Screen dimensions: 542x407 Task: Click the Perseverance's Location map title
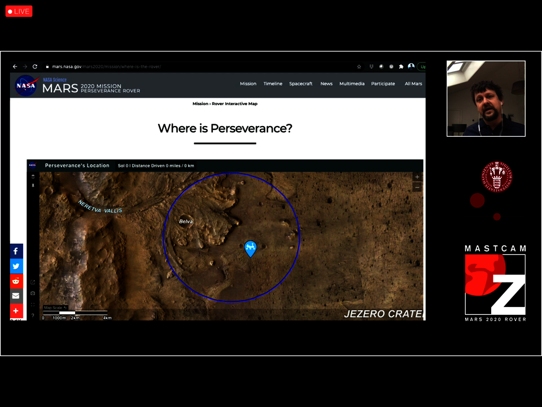click(77, 166)
